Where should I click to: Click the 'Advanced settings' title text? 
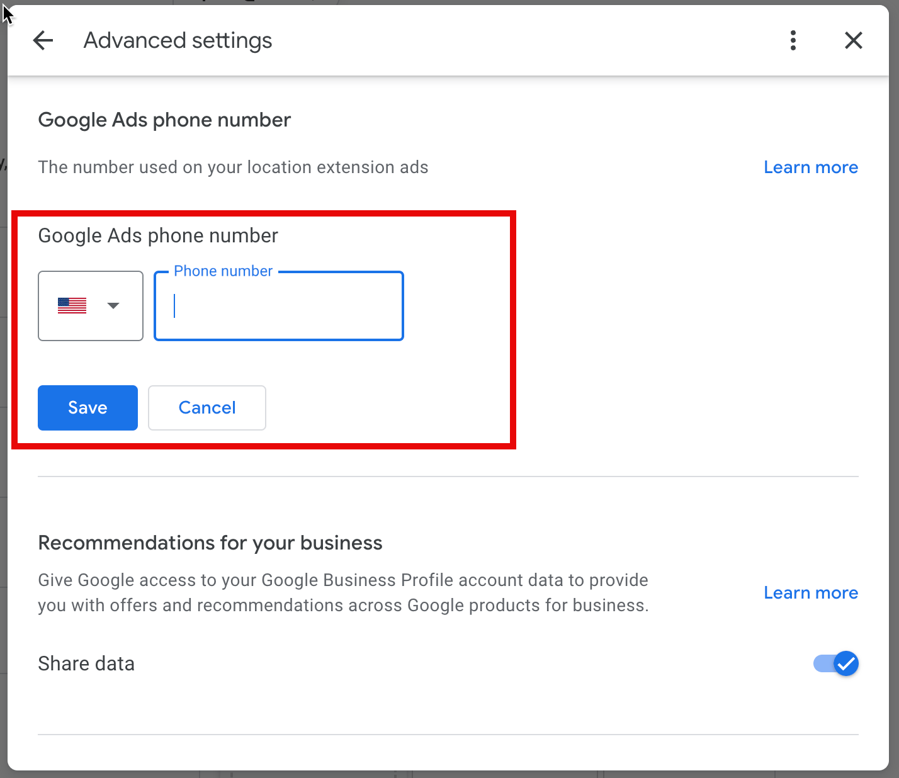pos(178,41)
